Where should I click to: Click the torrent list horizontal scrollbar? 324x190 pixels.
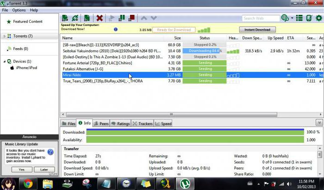pos(172,114)
